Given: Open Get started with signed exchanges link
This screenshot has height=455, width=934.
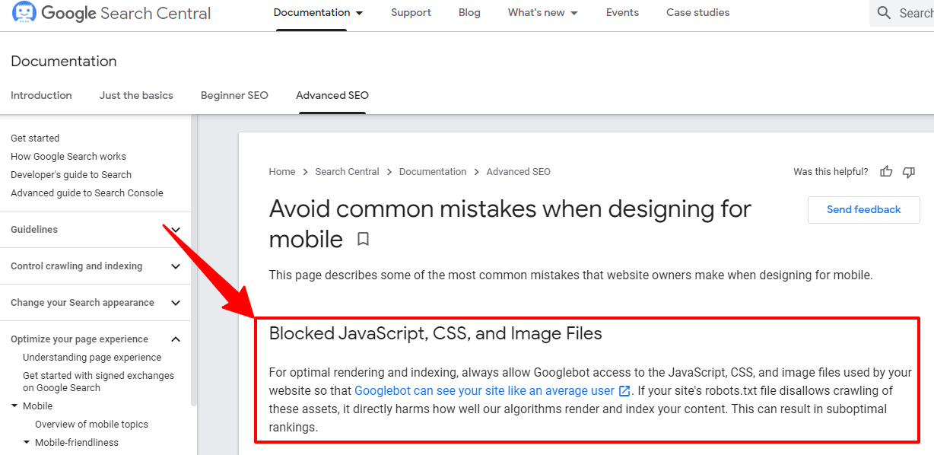Looking at the screenshot, I should (98, 382).
